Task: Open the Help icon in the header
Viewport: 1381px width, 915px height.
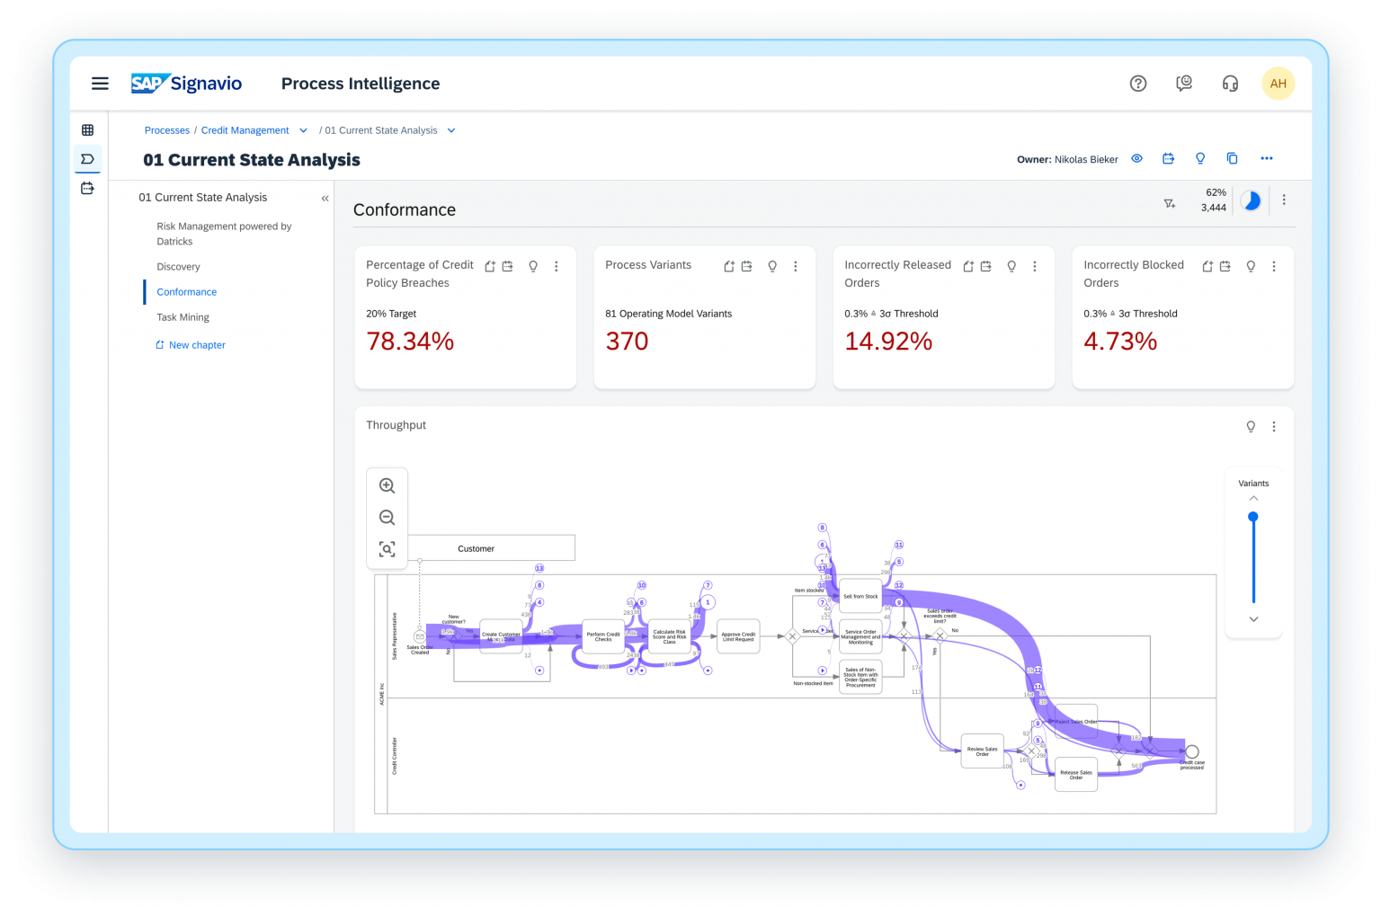Action: [x=1138, y=83]
